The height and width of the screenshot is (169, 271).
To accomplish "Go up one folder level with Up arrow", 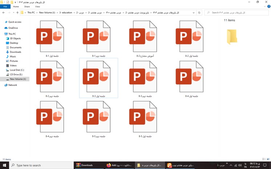I will 17,13.
